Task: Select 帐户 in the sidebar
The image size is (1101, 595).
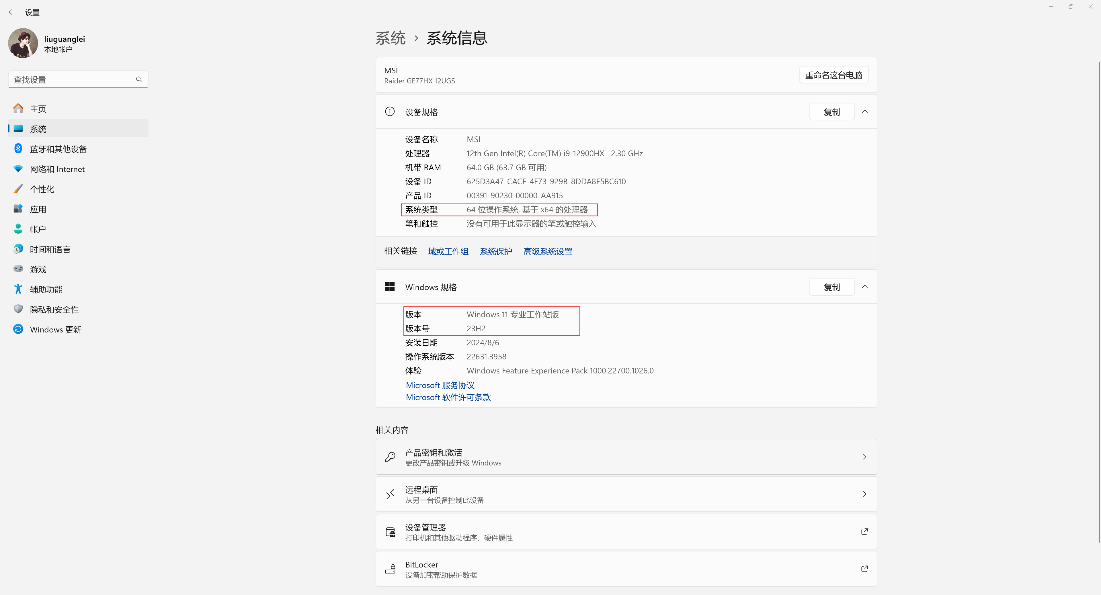Action: (x=38, y=229)
